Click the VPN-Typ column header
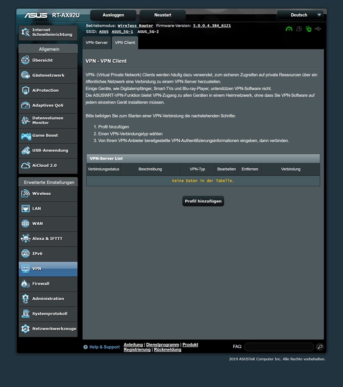 tap(197, 169)
